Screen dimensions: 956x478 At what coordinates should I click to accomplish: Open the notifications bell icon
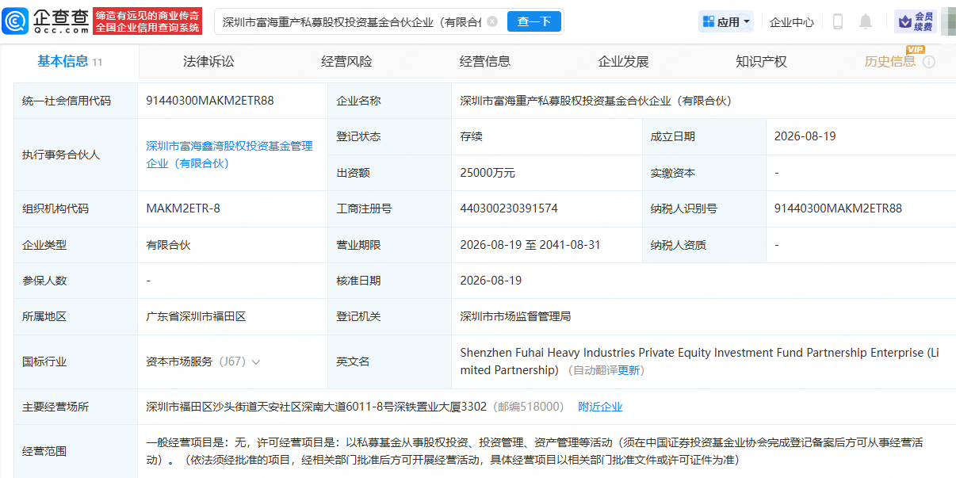click(866, 21)
